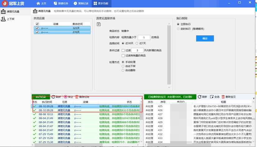Image resolution: width=257 pixels, height=147 pixels.
Task: Choose 自动下架 as the processing method
Action: tap(123, 66)
